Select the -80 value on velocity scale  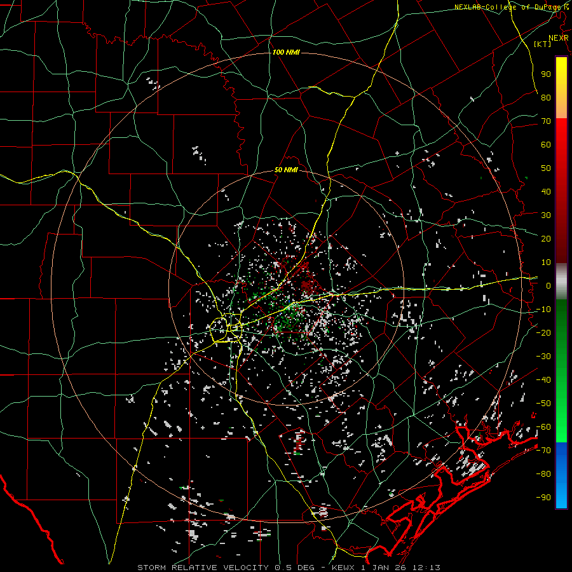point(543,474)
